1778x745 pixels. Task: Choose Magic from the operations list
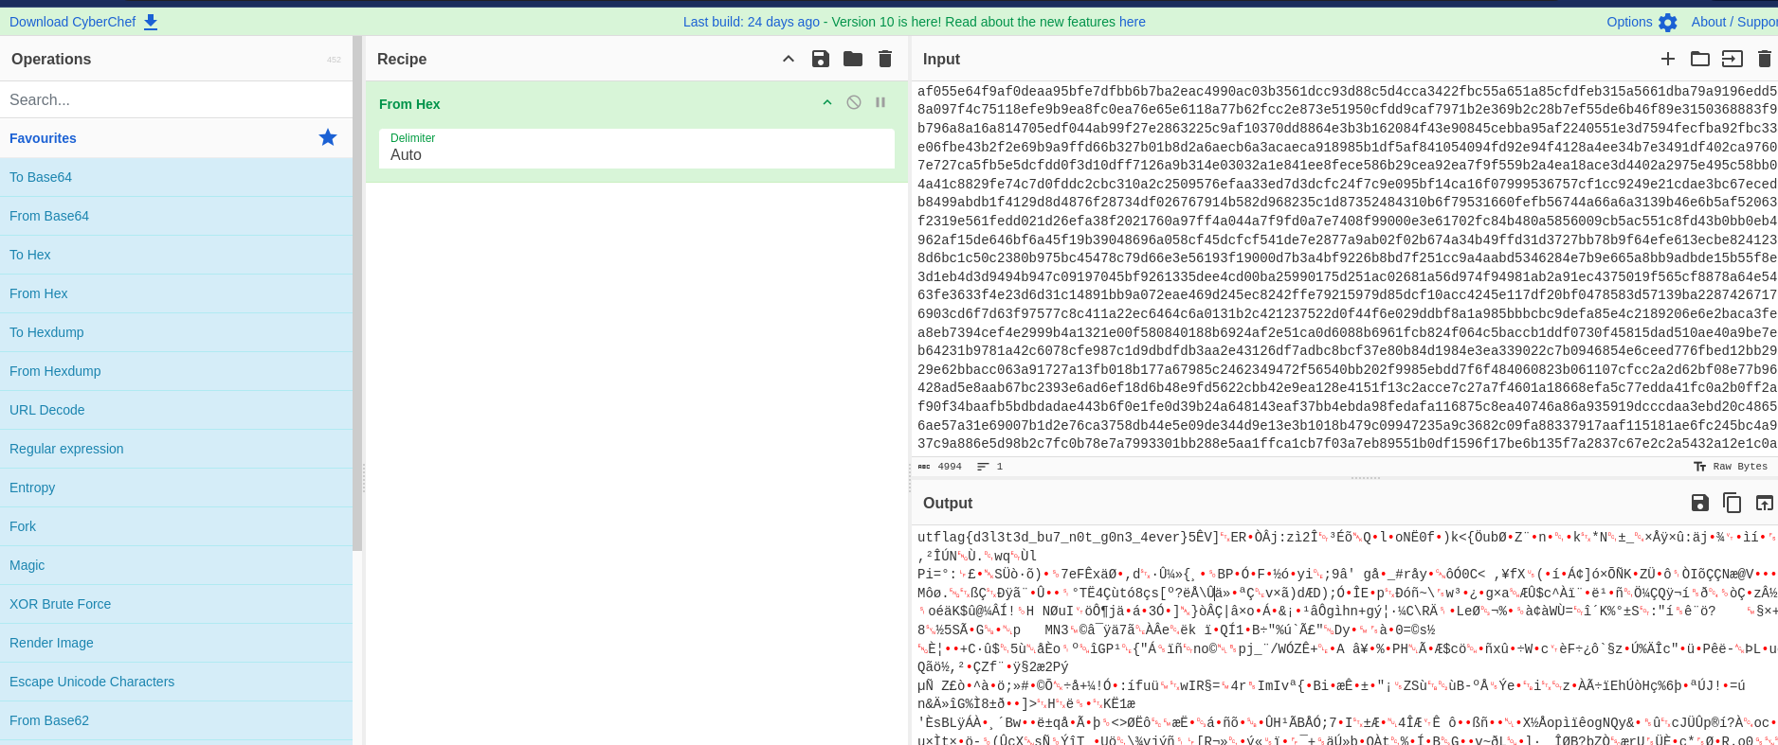tap(27, 565)
